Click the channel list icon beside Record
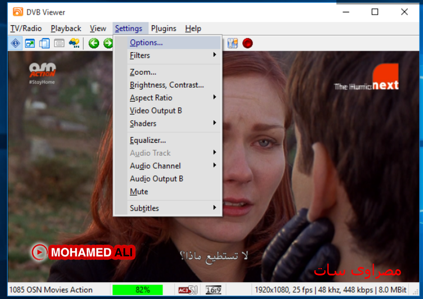 tap(232, 43)
